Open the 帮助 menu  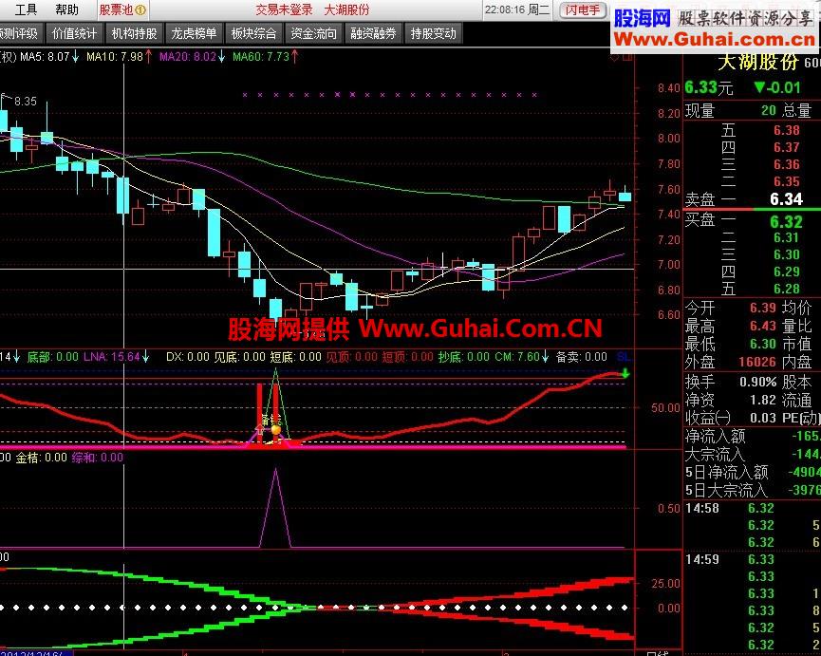(x=66, y=9)
